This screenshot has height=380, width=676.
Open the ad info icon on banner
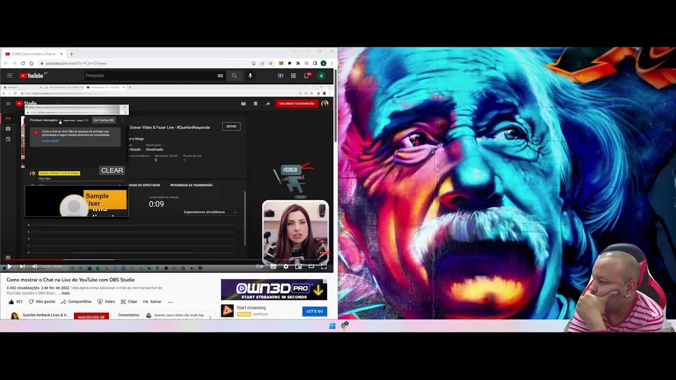pyautogui.click(x=325, y=281)
